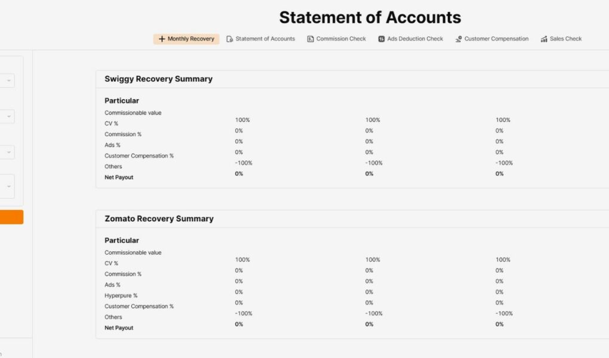Switch to the Commission Check tab
This screenshot has height=358, width=609.
tap(341, 39)
